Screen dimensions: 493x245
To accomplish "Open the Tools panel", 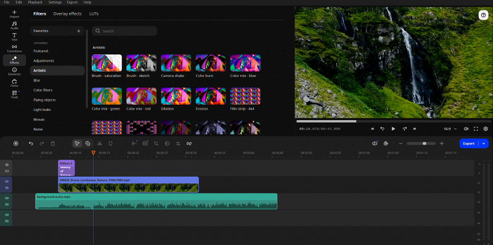I will tap(14, 94).
